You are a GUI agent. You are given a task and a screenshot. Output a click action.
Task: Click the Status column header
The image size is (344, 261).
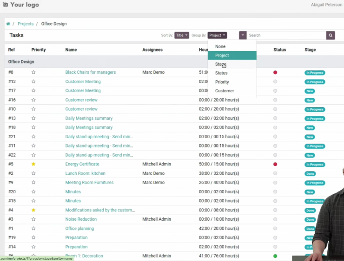280,50
